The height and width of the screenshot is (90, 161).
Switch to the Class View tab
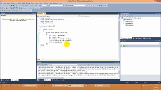click(147, 38)
